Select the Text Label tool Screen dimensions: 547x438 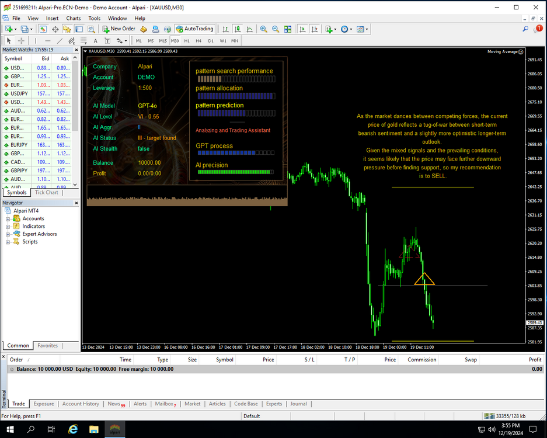pyautogui.click(x=107, y=41)
